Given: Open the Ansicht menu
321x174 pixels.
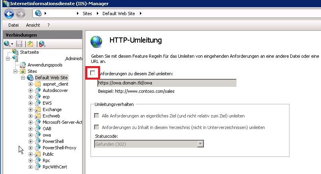Looking at the screenshot, I should [33, 25].
